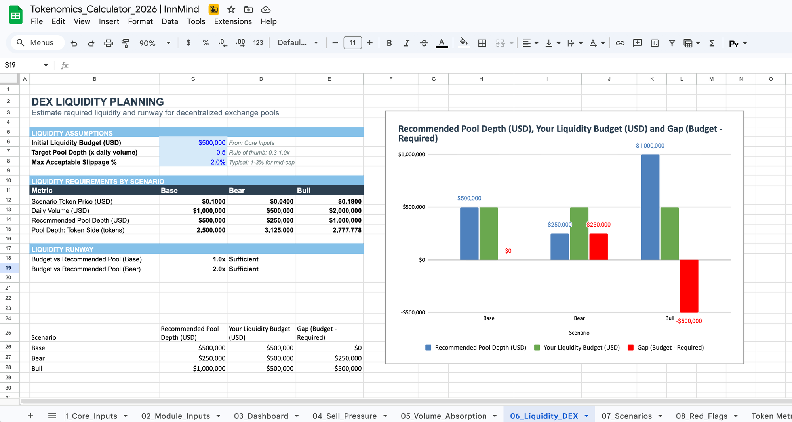Open the Functions (sigma) menu
This screenshot has width=792, height=422.
[712, 43]
